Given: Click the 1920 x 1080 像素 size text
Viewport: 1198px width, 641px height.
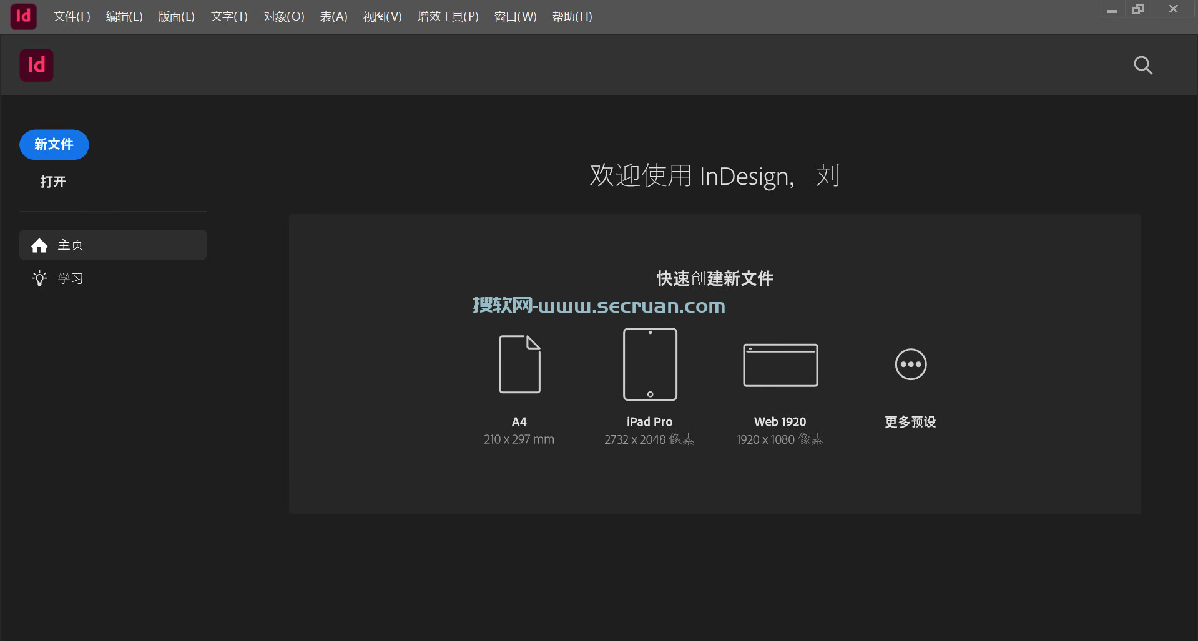Looking at the screenshot, I should 780,439.
